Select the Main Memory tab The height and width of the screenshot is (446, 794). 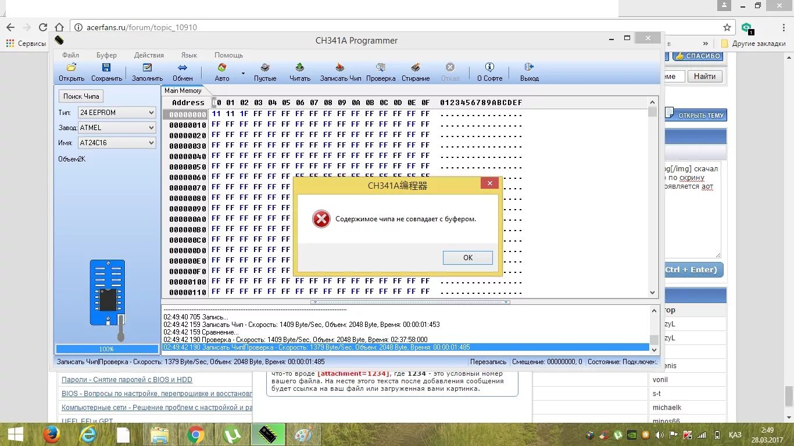(183, 91)
